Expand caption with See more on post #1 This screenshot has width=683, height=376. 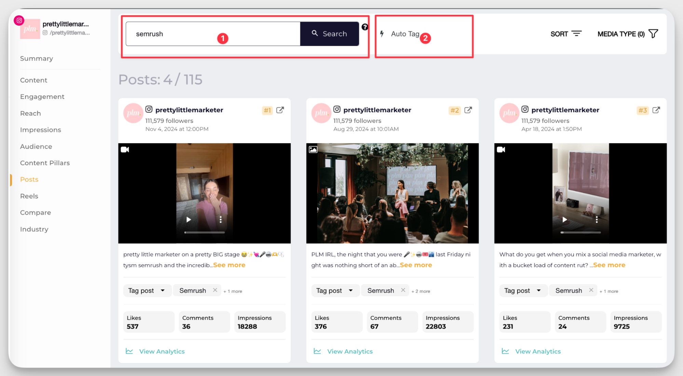coord(229,265)
